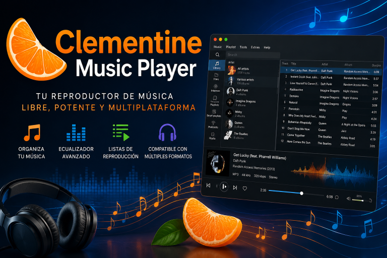
Task: Sort by the Artist column header
Action: click(325, 64)
